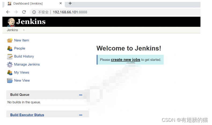The width and height of the screenshot is (212, 125).
Task: Collapse the Build Executor Status panel
Action: pos(81,115)
